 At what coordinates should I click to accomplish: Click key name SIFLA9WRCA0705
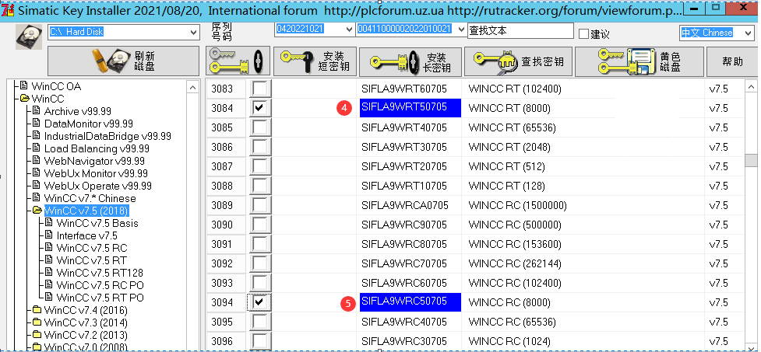(x=405, y=206)
